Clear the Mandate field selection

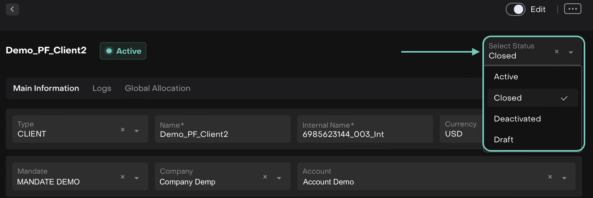tap(123, 177)
